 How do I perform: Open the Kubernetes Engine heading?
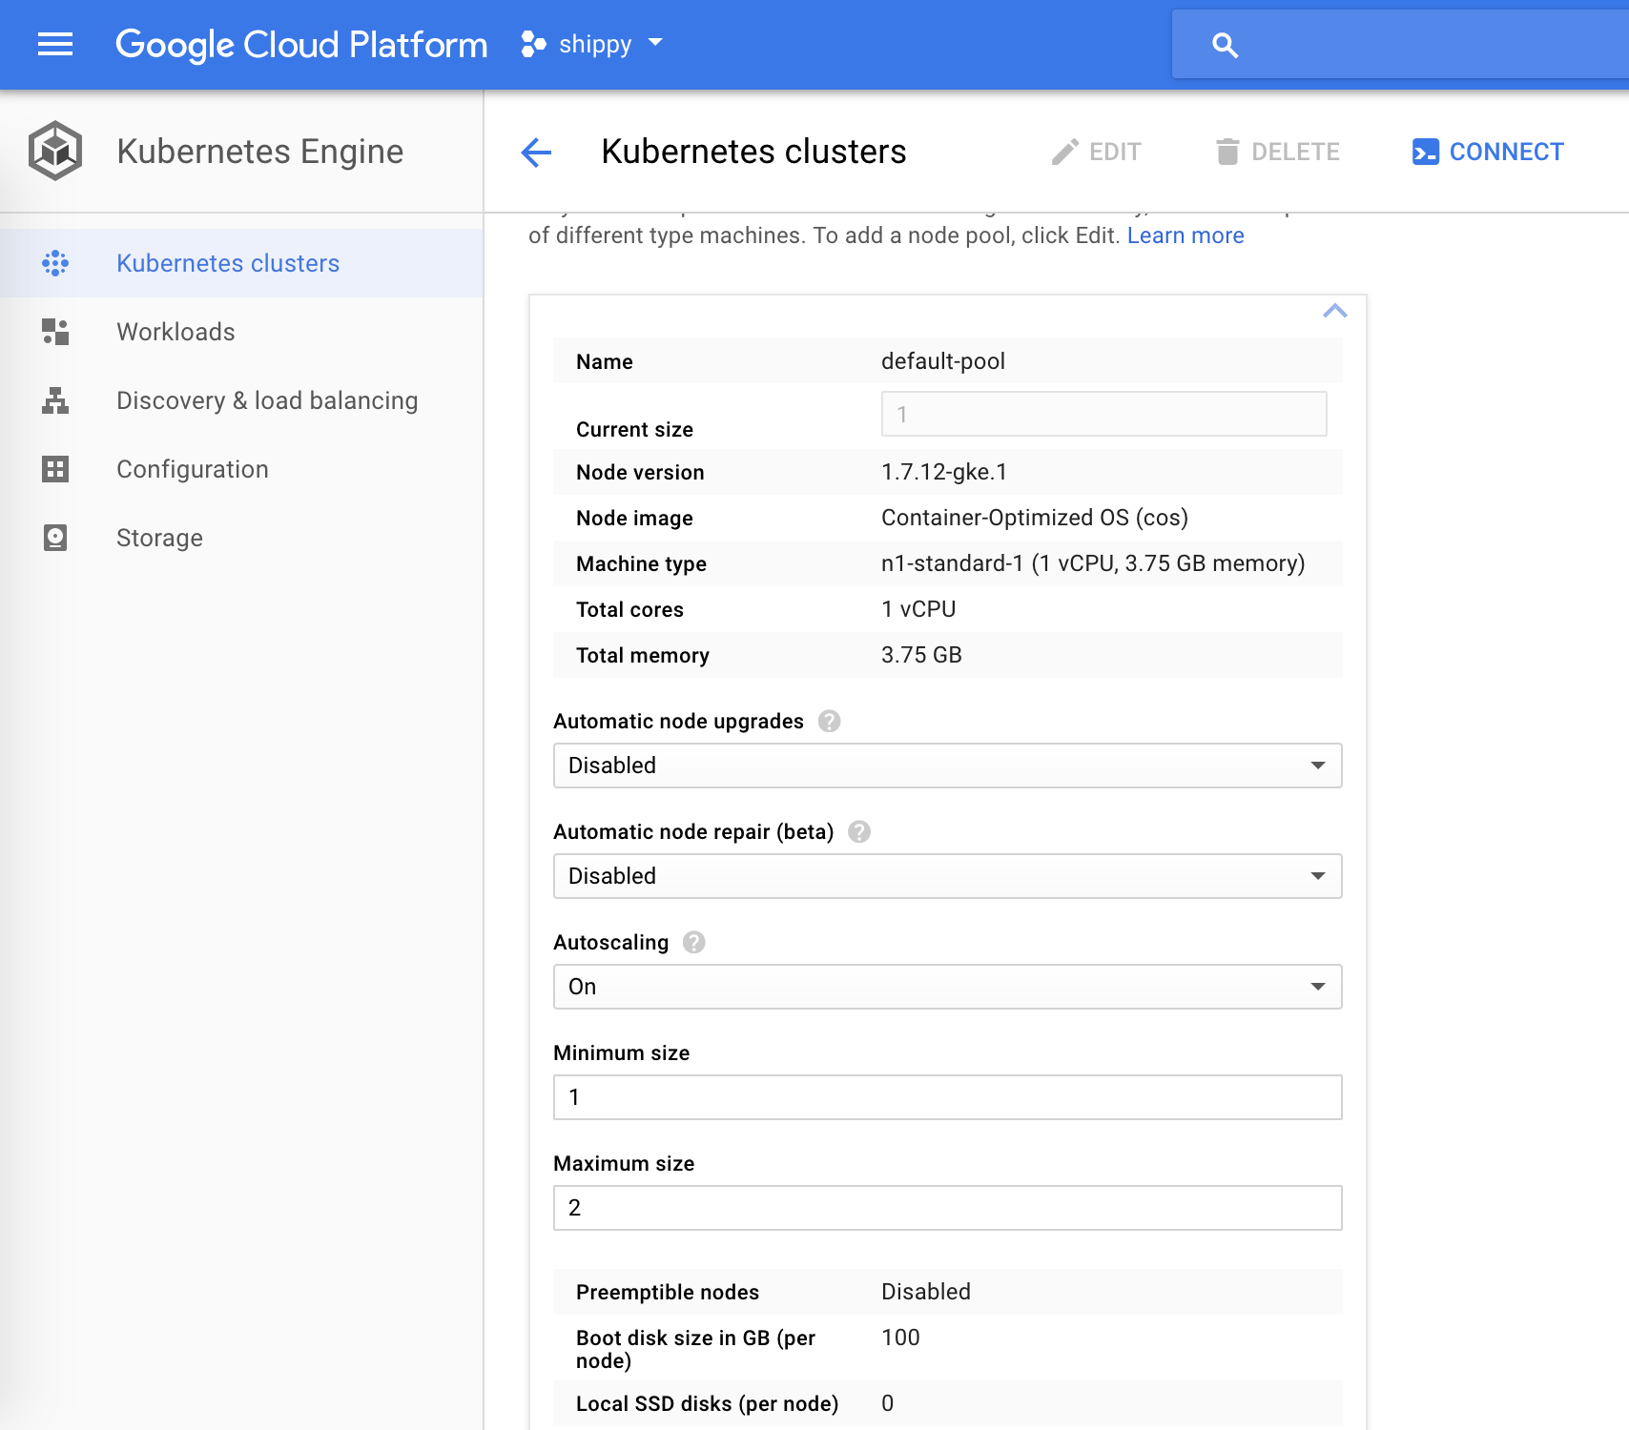point(259,152)
